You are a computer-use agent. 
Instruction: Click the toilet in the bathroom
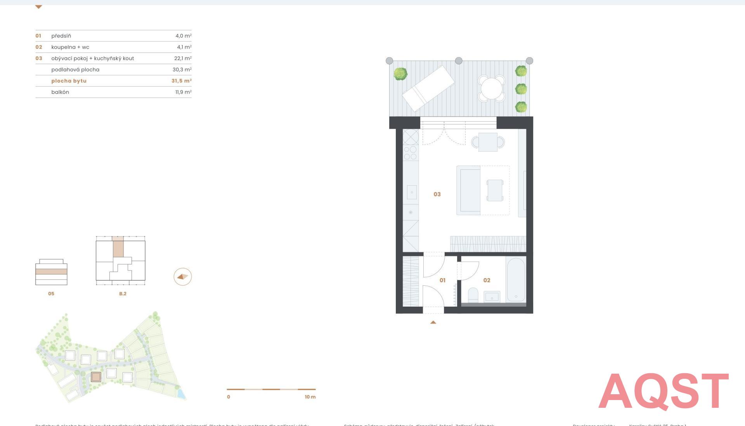click(473, 295)
